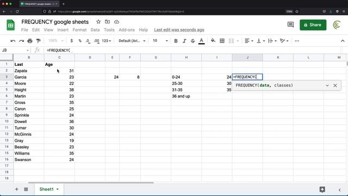
Task: Open the text wrapping dropdown
Action: [x=272, y=41]
